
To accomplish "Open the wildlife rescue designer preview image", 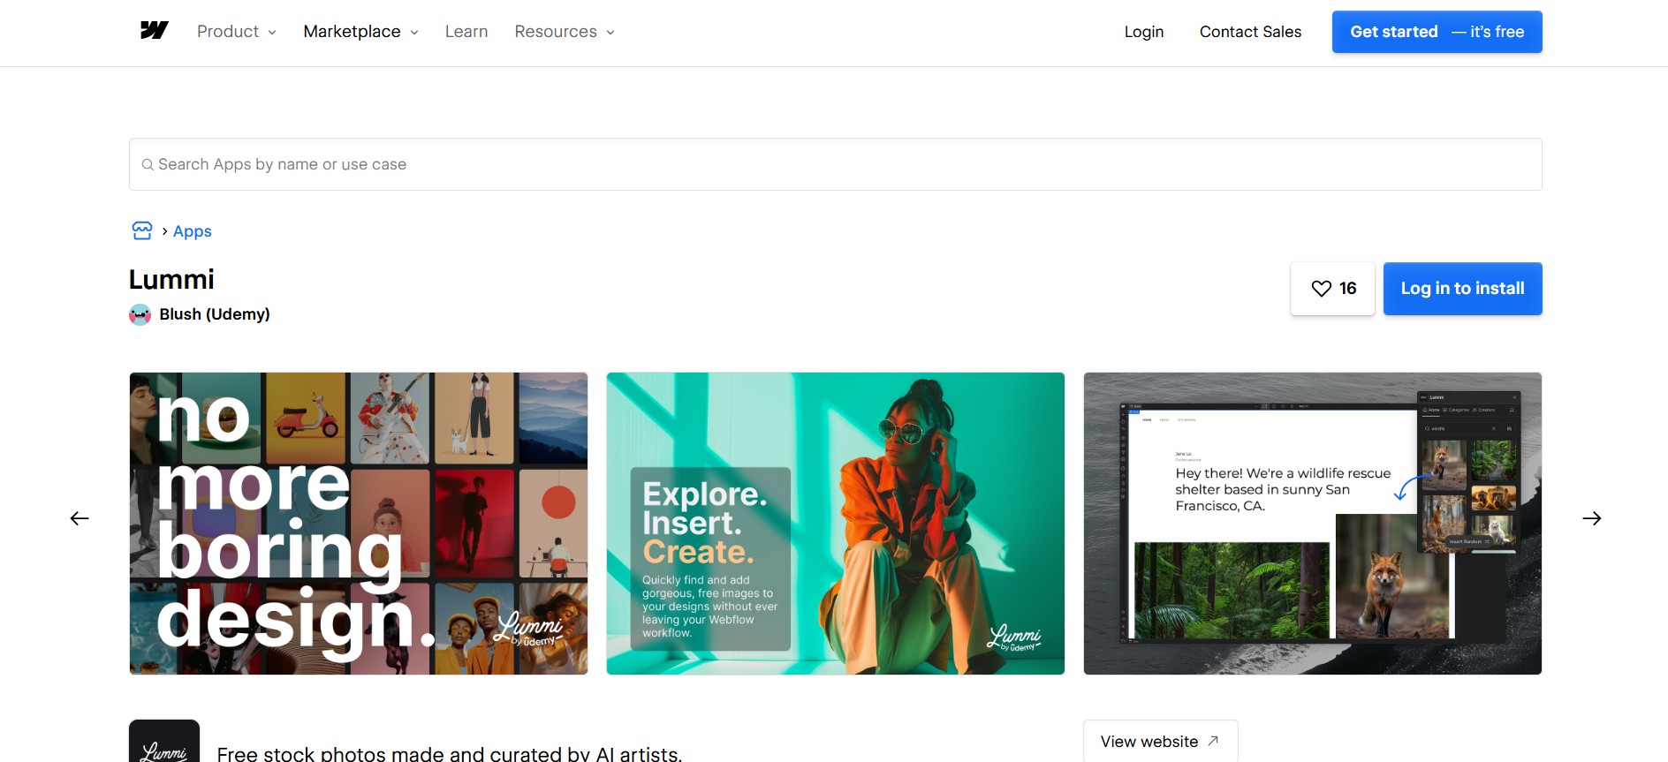I will pyautogui.click(x=1313, y=524).
